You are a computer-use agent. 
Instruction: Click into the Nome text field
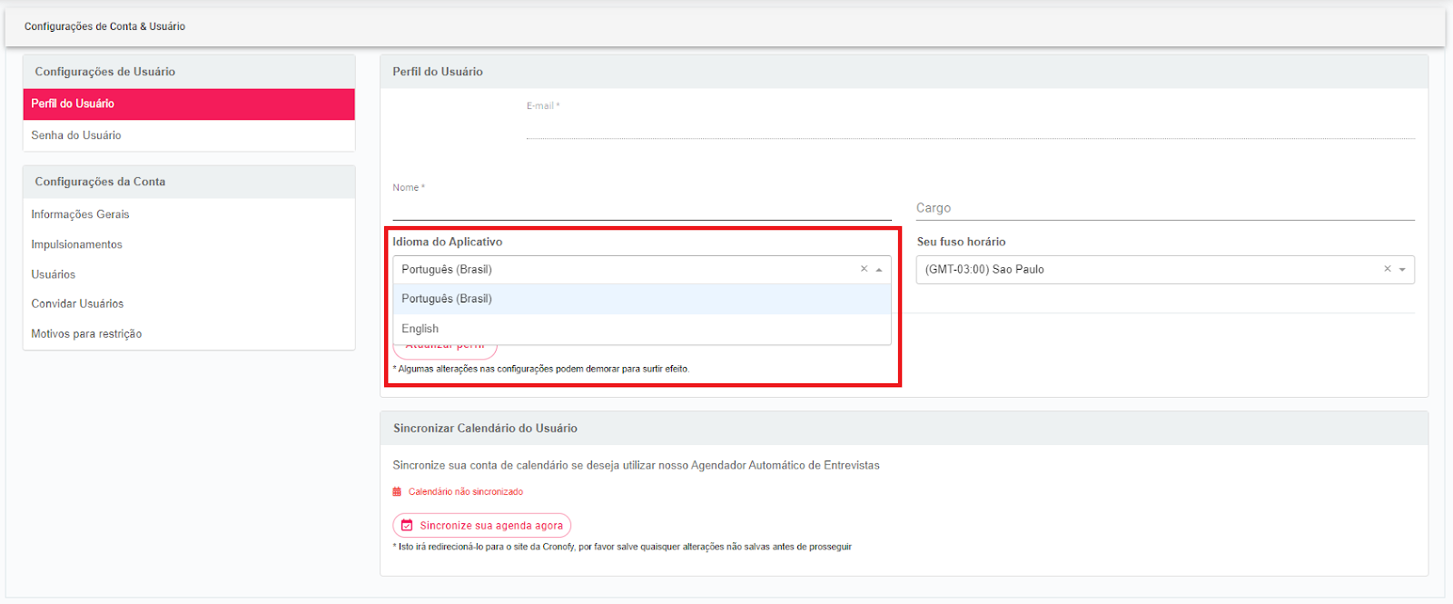point(641,208)
